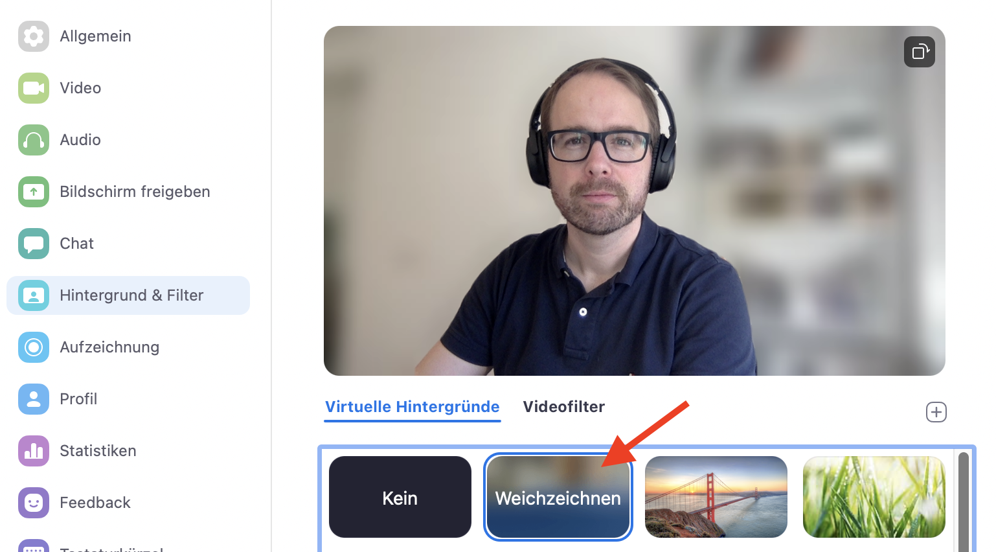This screenshot has width=996, height=552.
Task: Rotate the video preview with corner icon
Action: point(920,52)
